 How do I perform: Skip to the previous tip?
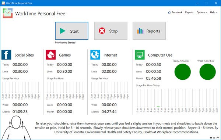(211, 137)
